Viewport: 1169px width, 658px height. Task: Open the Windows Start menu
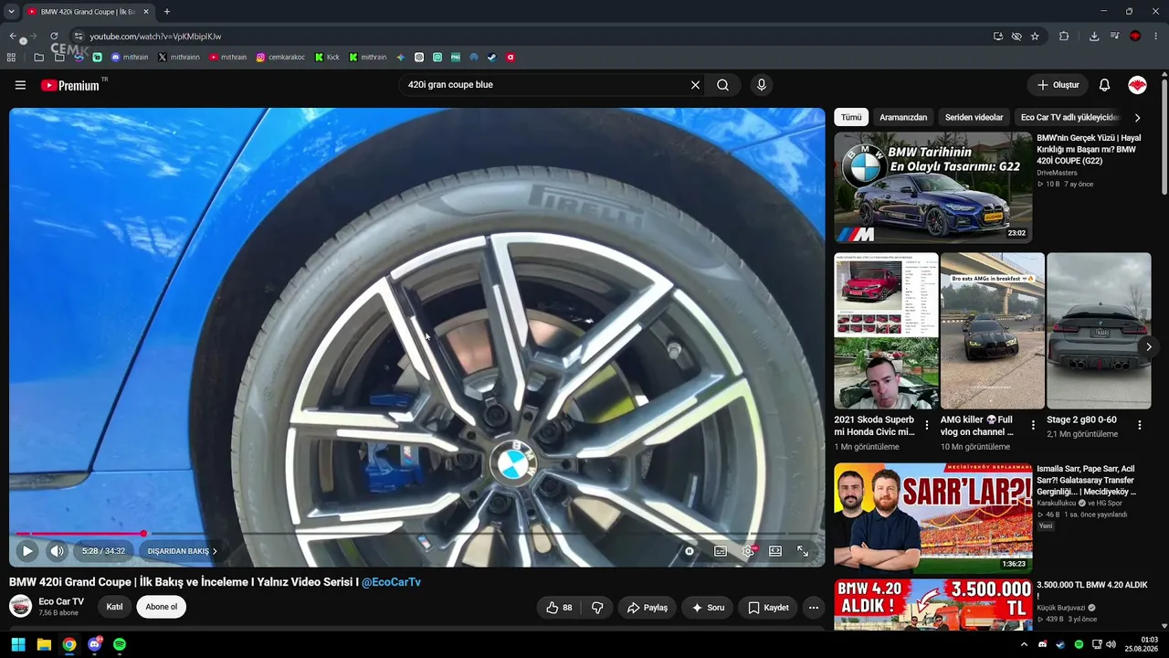coord(18,644)
